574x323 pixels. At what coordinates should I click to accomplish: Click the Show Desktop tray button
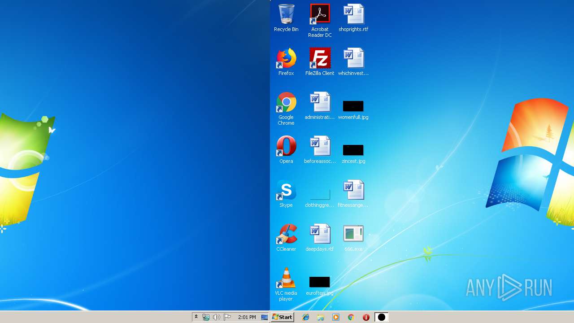click(265, 317)
